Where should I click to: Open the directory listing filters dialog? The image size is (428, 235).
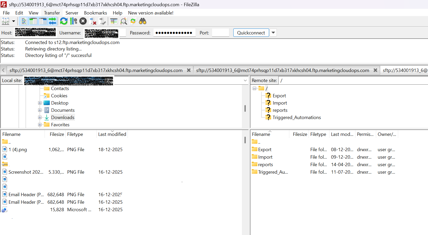tap(114, 21)
